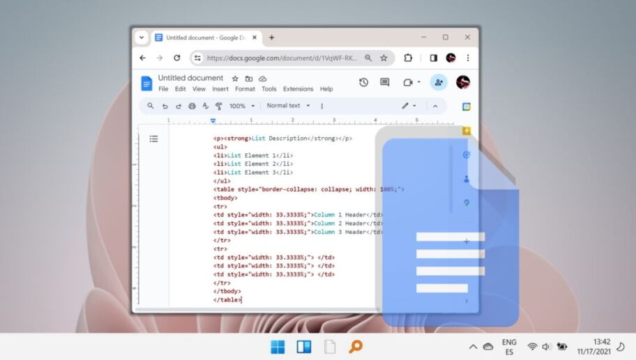This screenshot has height=360, width=636.
Task: Reload the page
Action: [177, 58]
